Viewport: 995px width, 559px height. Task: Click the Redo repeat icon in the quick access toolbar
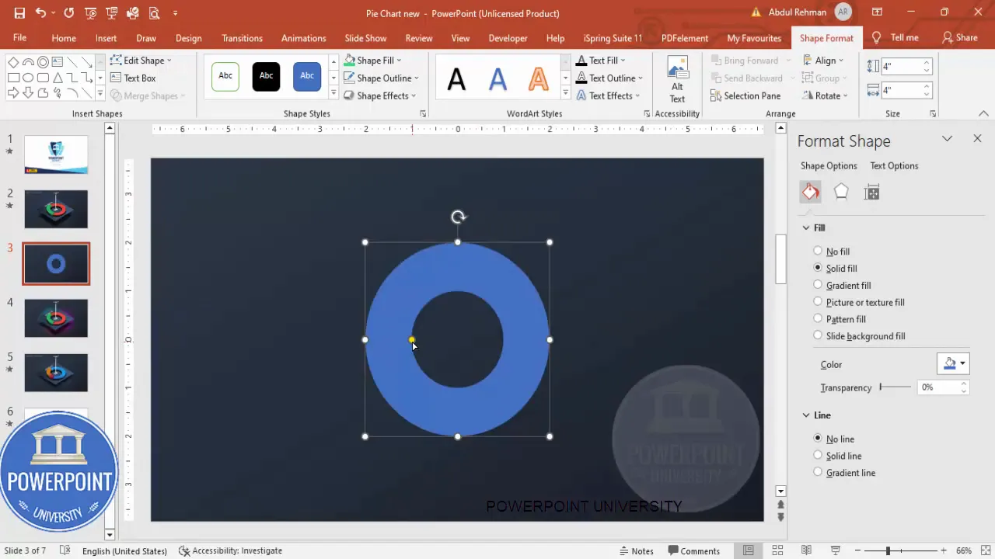click(69, 13)
